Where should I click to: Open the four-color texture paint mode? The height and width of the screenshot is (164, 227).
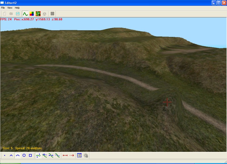(32, 14)
